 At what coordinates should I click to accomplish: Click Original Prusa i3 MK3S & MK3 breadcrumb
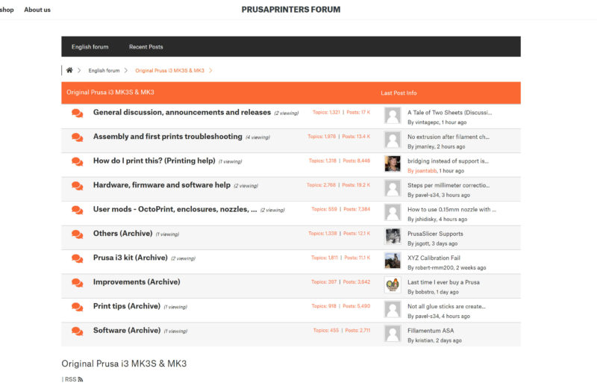click(170, 70)
